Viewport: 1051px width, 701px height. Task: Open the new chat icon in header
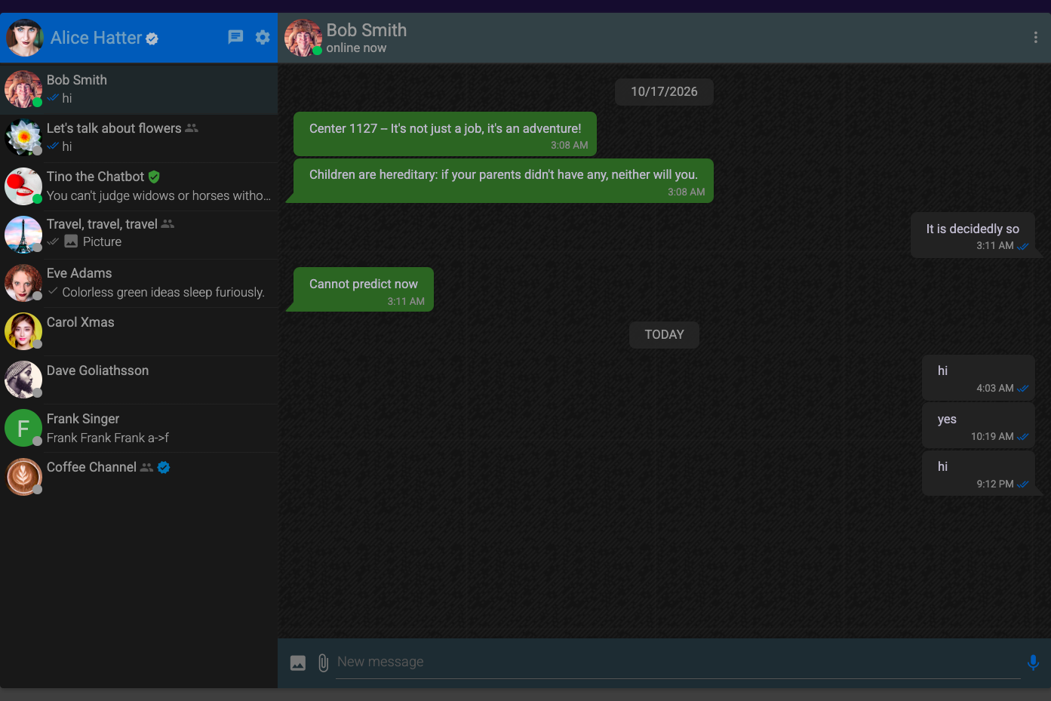click(x=235, y=37)
